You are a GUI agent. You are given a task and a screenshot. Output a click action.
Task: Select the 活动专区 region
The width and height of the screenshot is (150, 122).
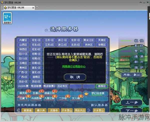tap(62, 86)
